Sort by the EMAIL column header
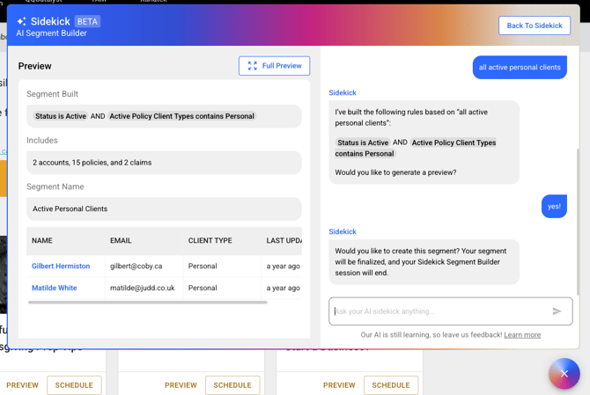590x395 pixels. 121,241
